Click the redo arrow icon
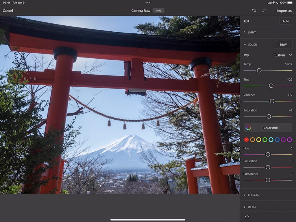This screenshot has height=222, width=296. coord(264,11)
